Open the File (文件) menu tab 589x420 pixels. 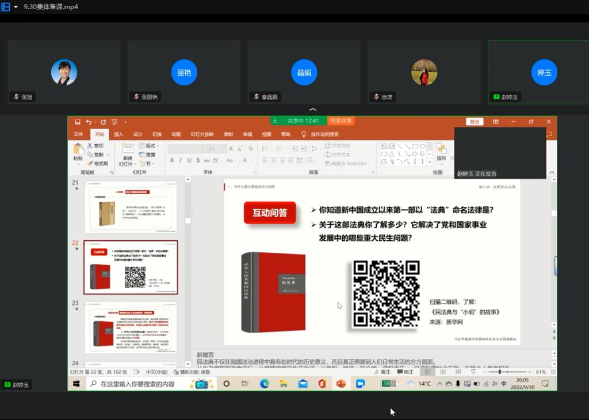click(78, 134)
